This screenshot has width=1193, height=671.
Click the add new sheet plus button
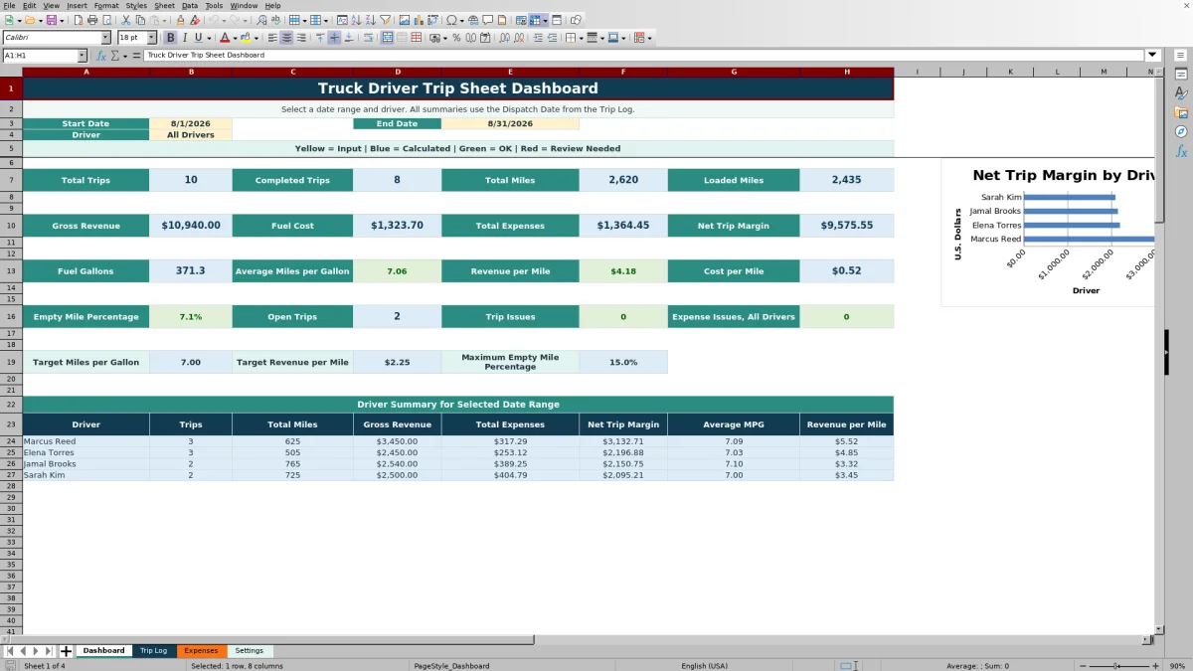tap(67, 651)
